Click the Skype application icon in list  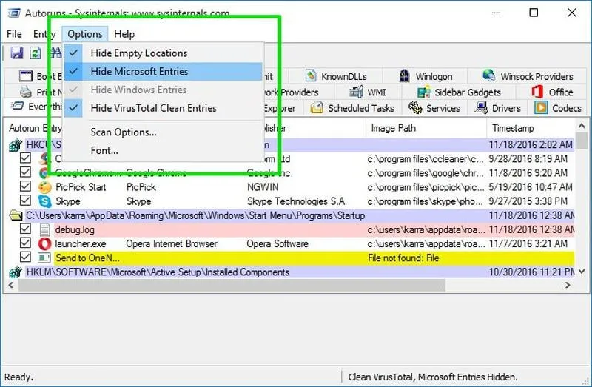[x=45, y=201]
